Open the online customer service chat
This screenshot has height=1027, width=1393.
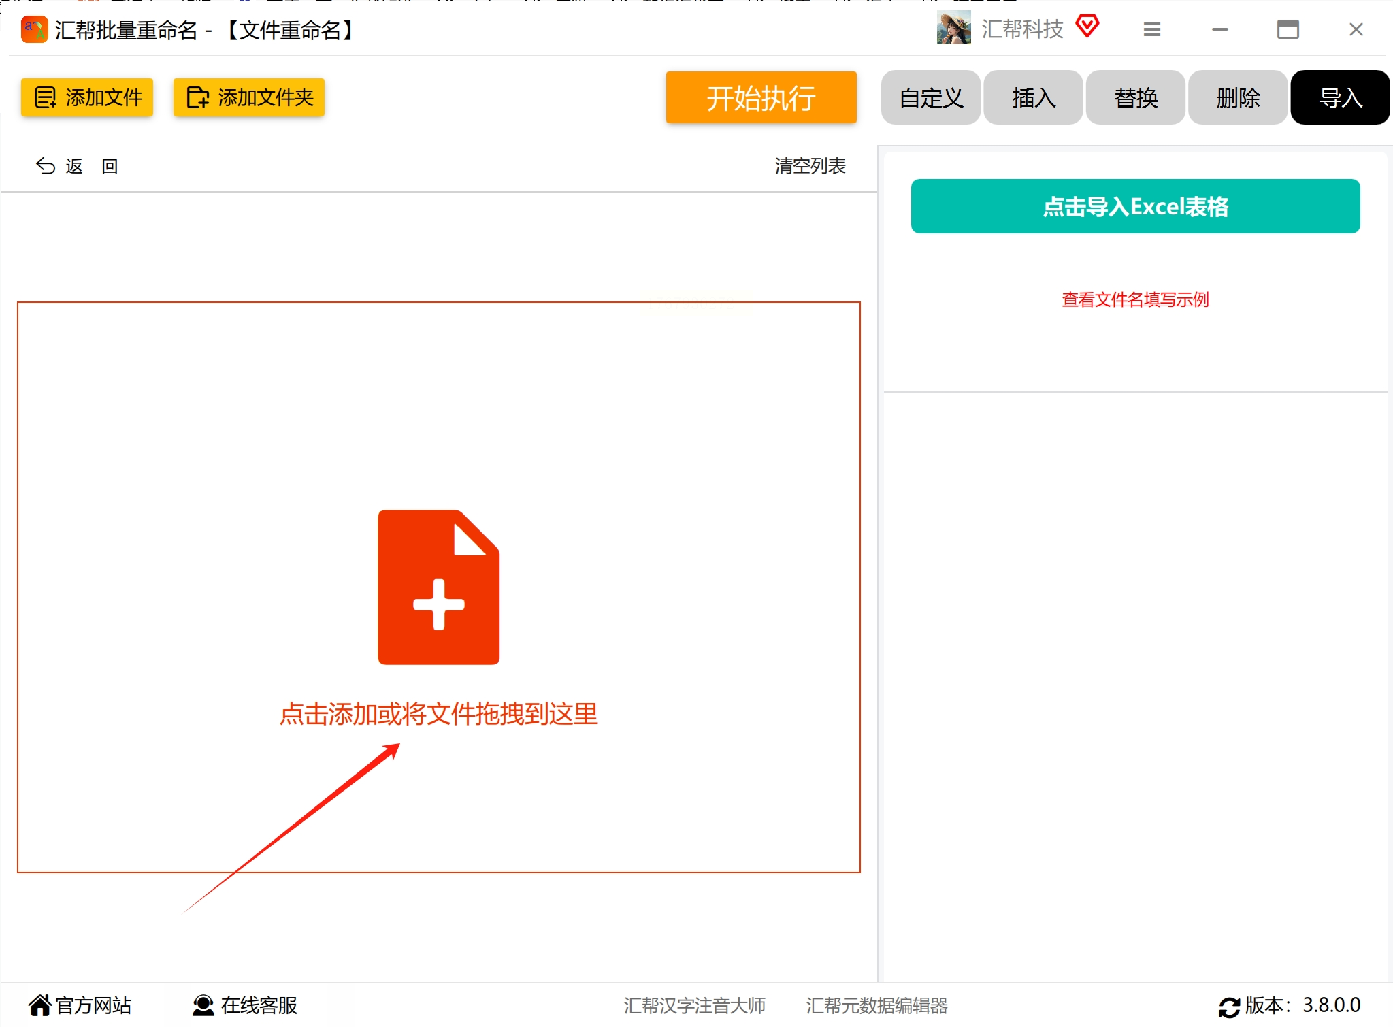(x=245, y=1005)
